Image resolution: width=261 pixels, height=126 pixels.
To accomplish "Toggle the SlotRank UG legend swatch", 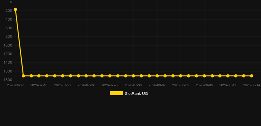I will point(116,93).
